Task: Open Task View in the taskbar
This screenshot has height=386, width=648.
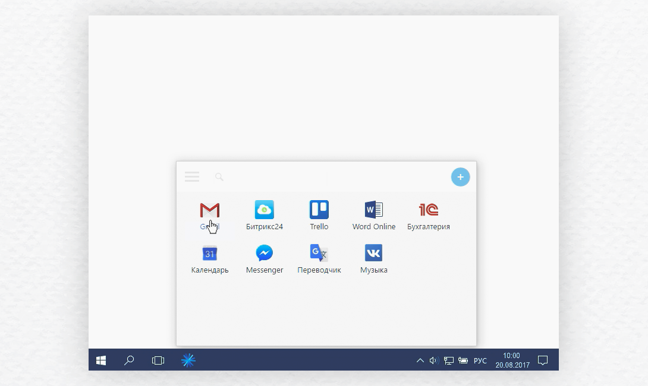Action: (158, 360)
